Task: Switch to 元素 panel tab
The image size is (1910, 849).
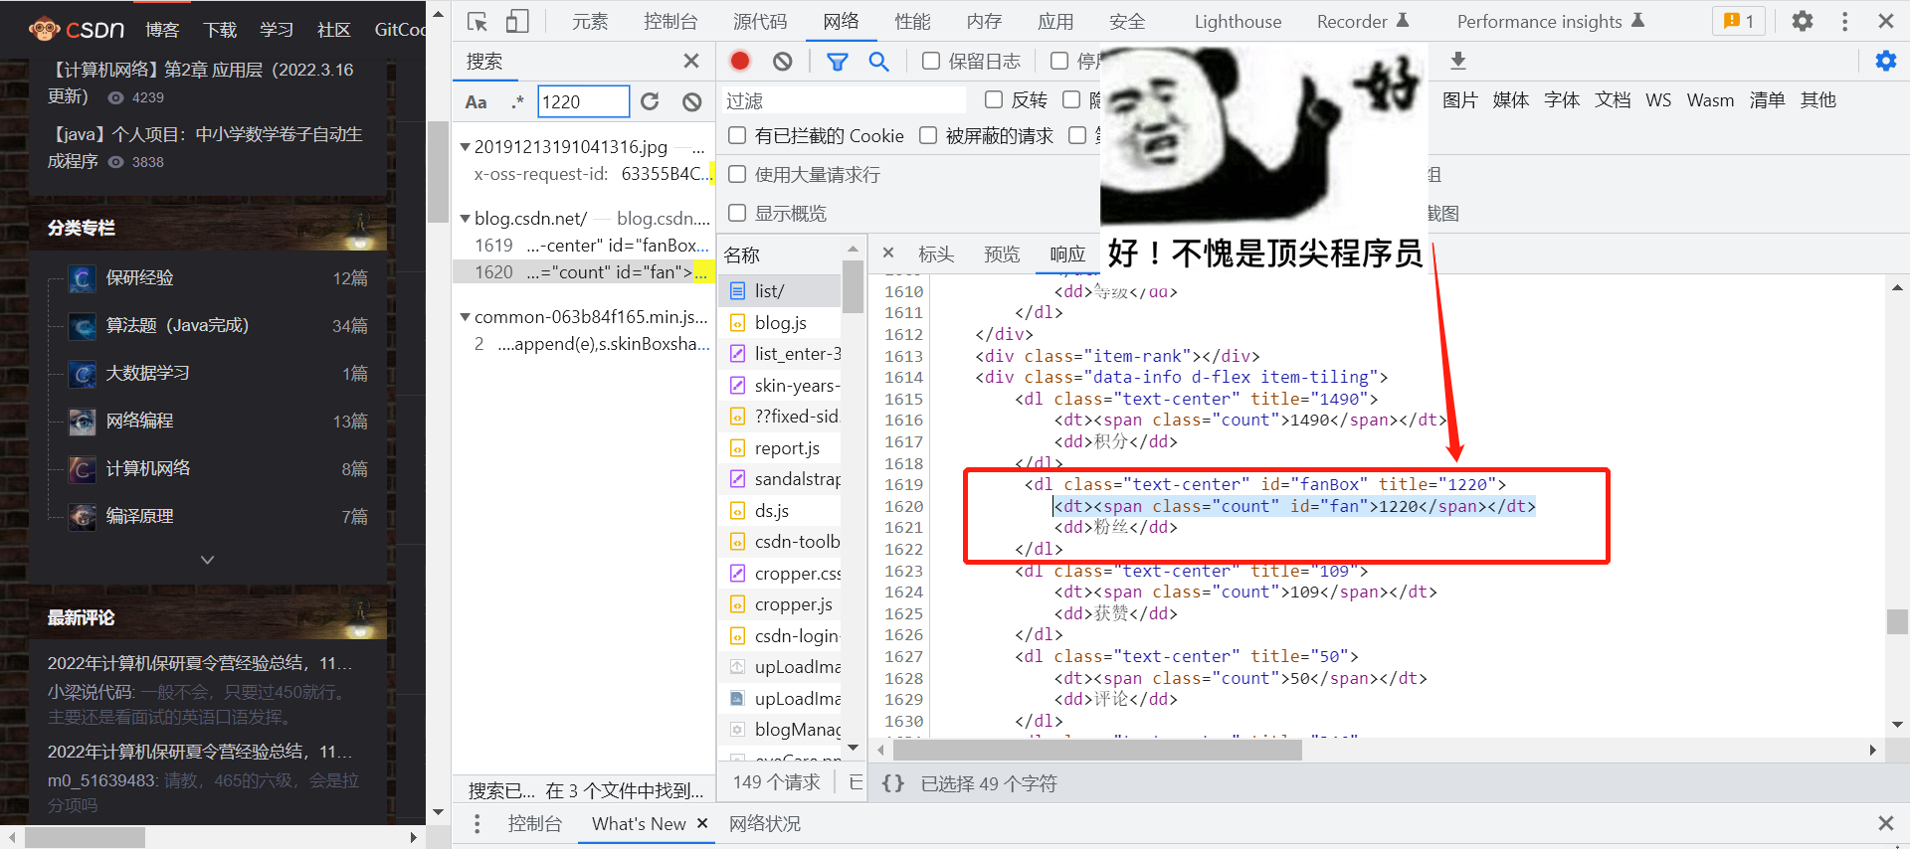Action: [590, 21]
